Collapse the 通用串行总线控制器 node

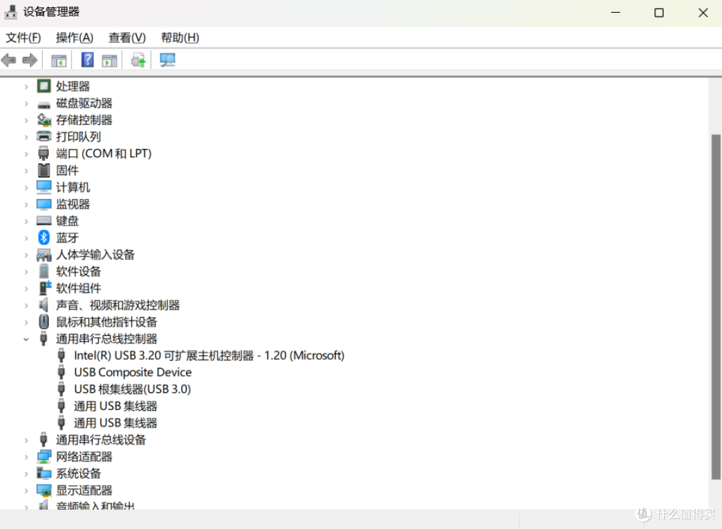click(26, 339)
